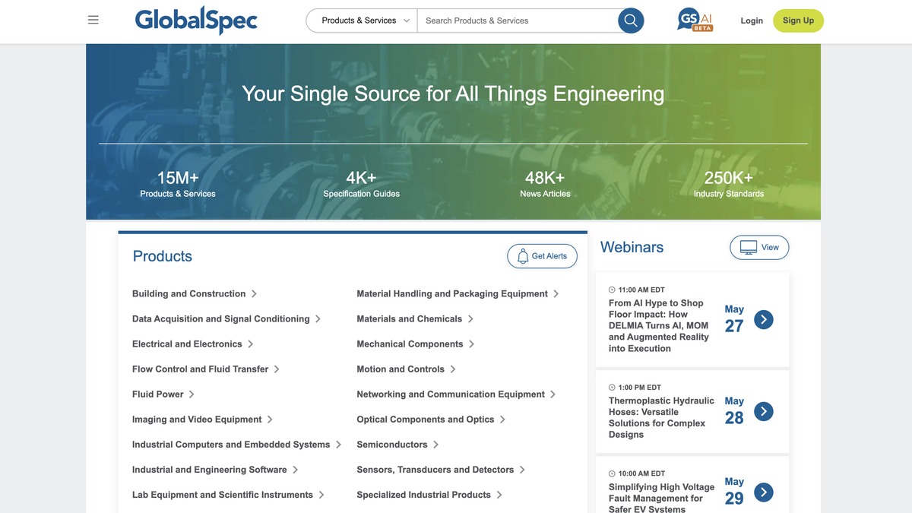Viewport: 912px width, 513px height.
Task: Open Semiconductors category link
Action: (392, 445)
